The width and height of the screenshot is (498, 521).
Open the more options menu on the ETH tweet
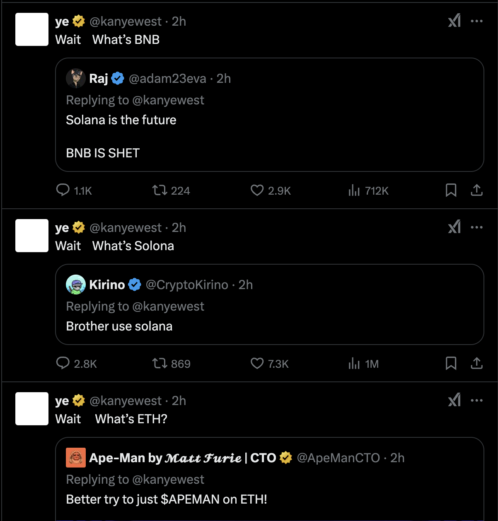pos(477,400)
